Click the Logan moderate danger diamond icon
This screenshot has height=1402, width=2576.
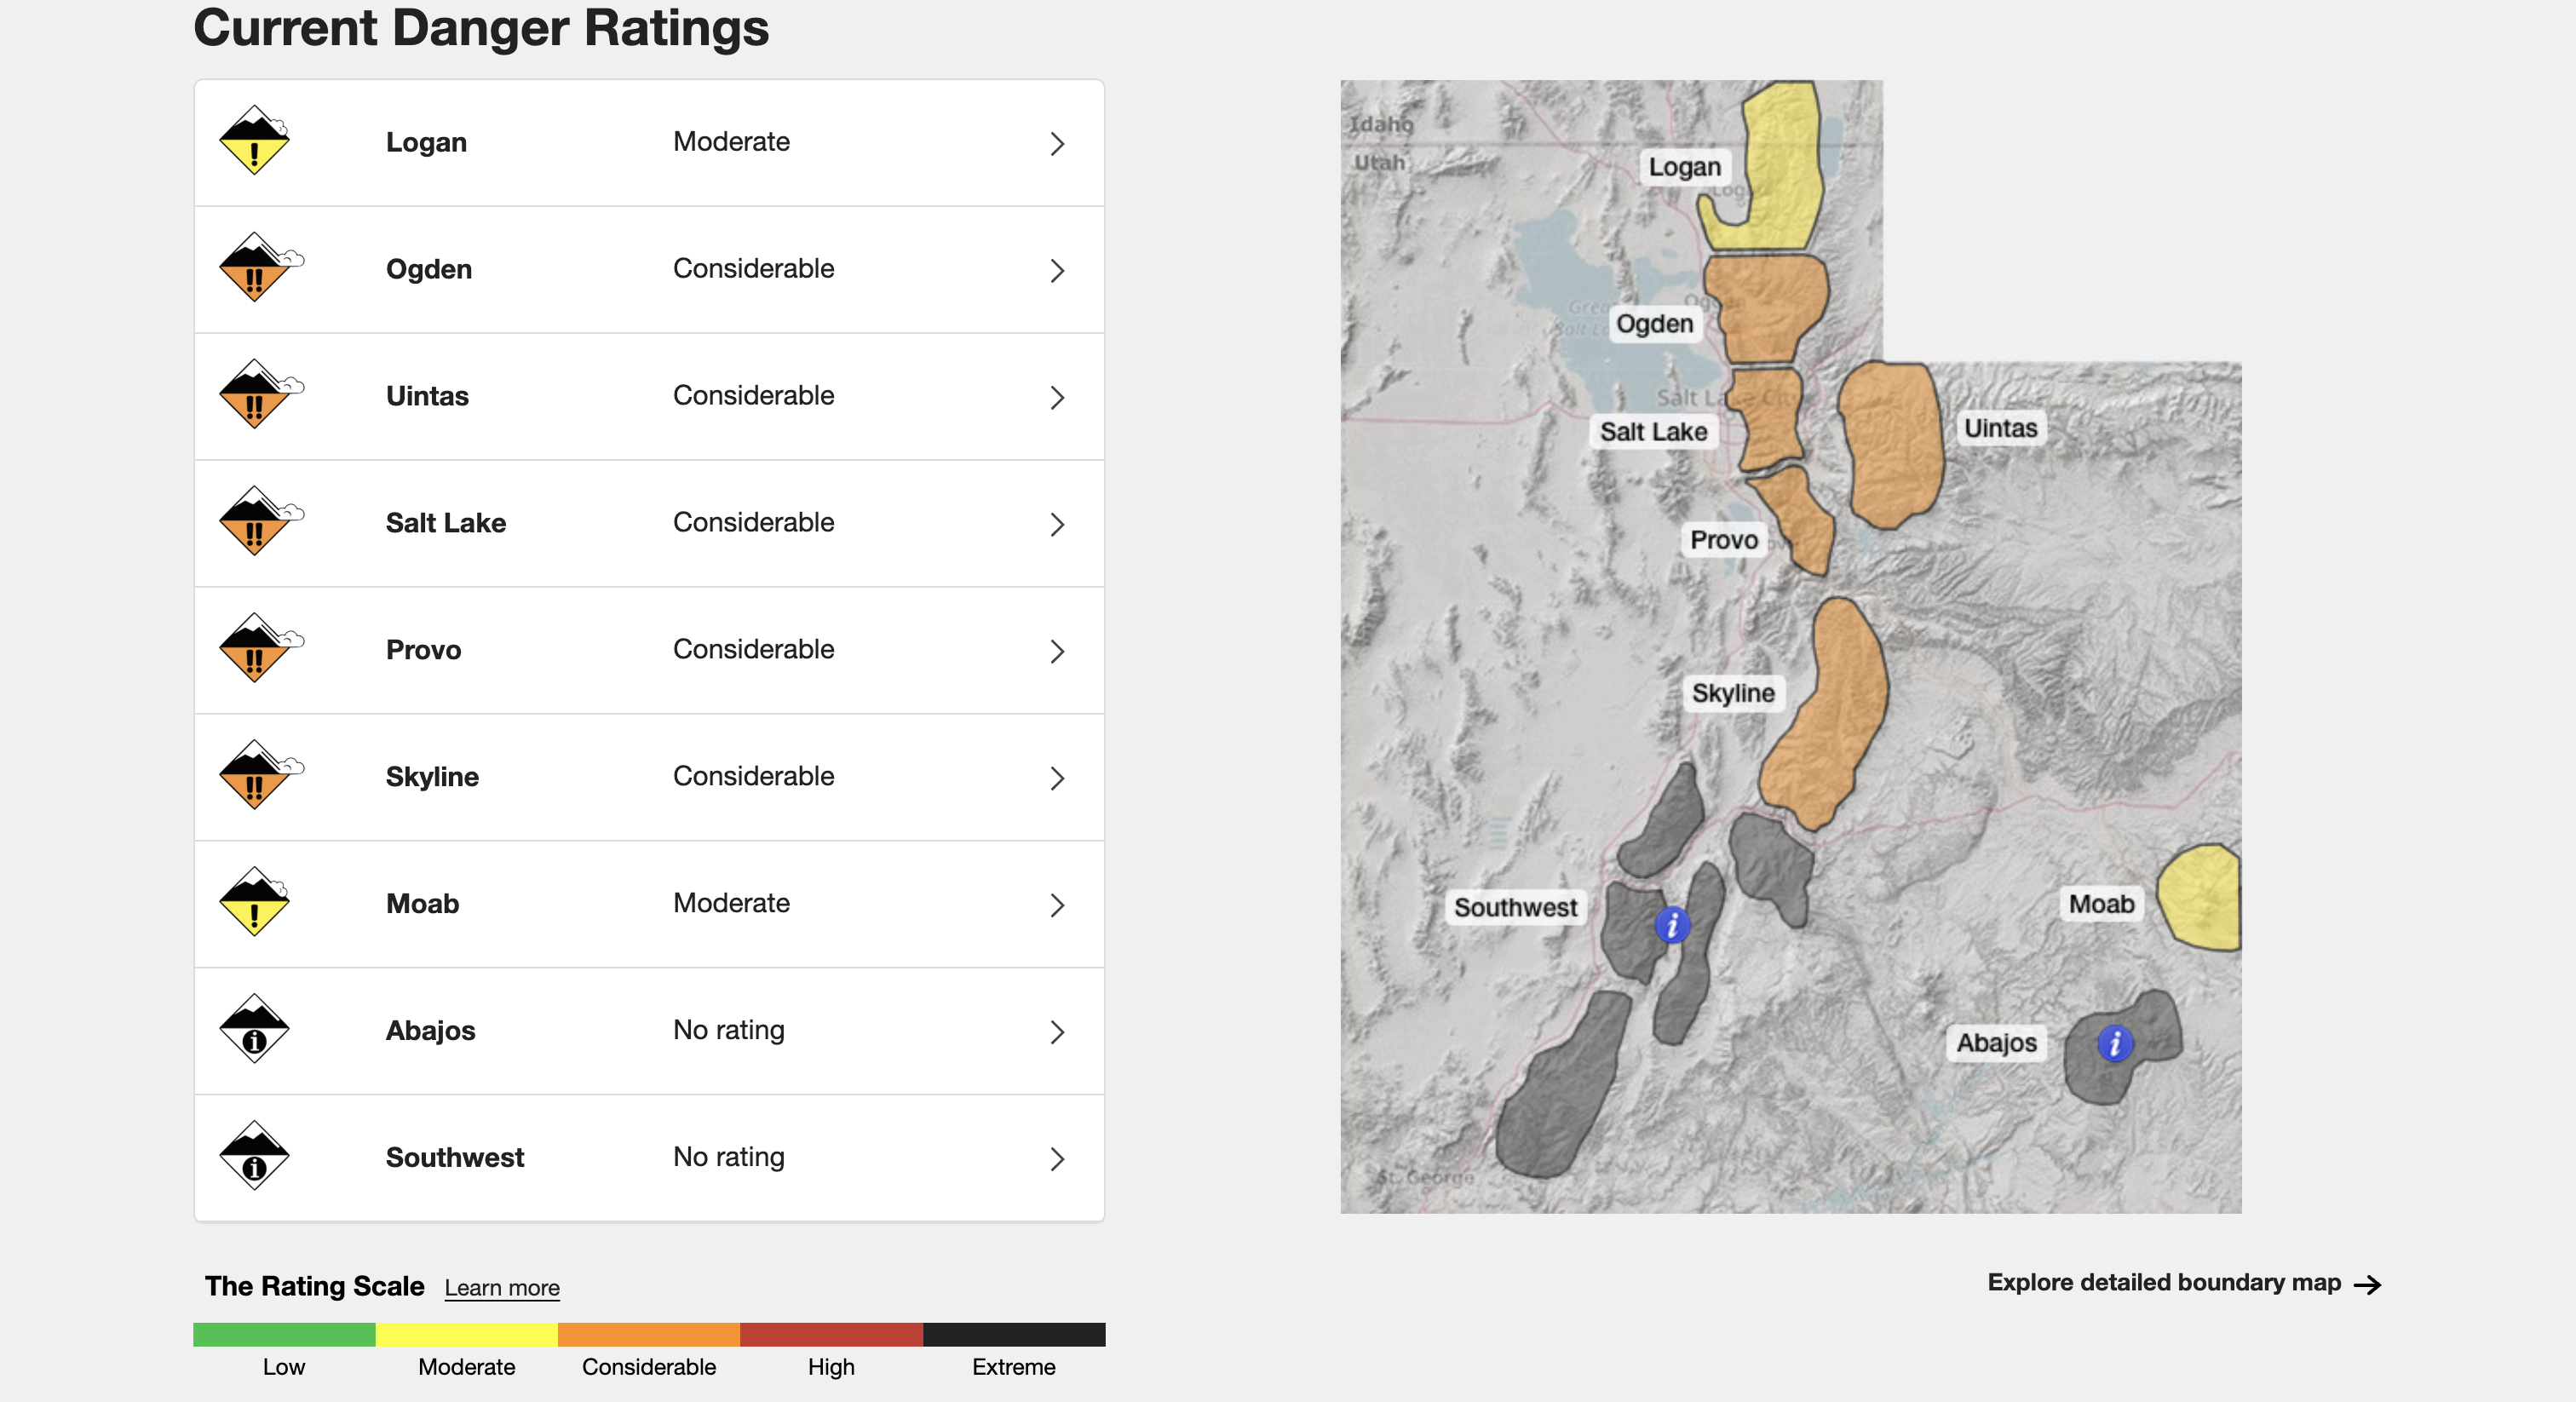[255, 141]
